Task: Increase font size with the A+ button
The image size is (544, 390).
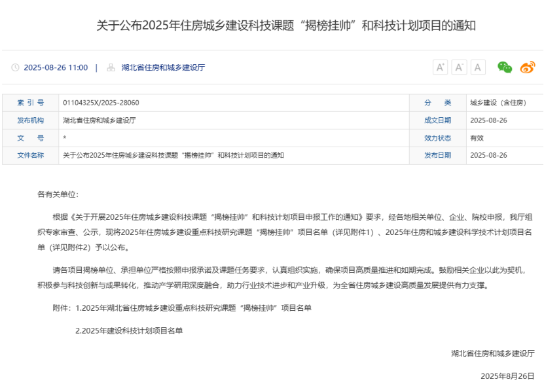Action: [440, 65]
